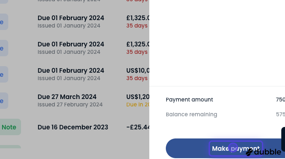Select the 750 payment amount value
This screenshot has height=159, width=285.
280,99
